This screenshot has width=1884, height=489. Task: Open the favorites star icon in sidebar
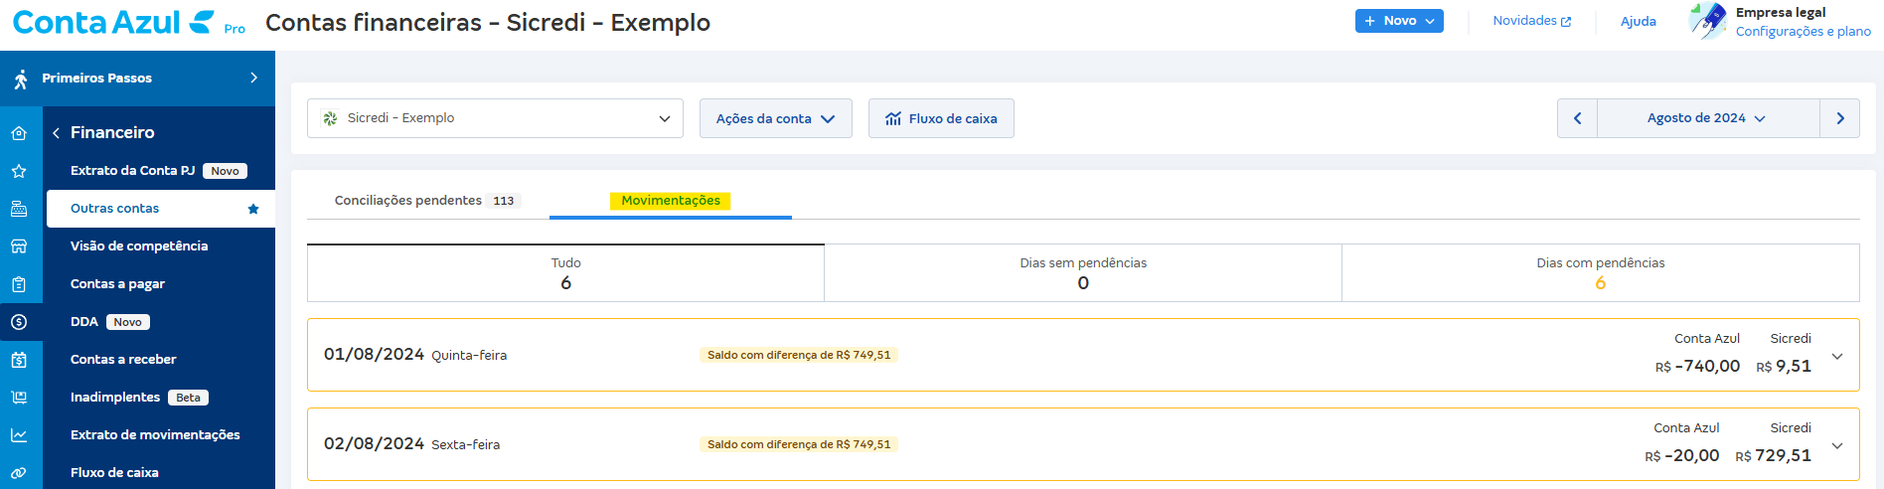point(19,171)
